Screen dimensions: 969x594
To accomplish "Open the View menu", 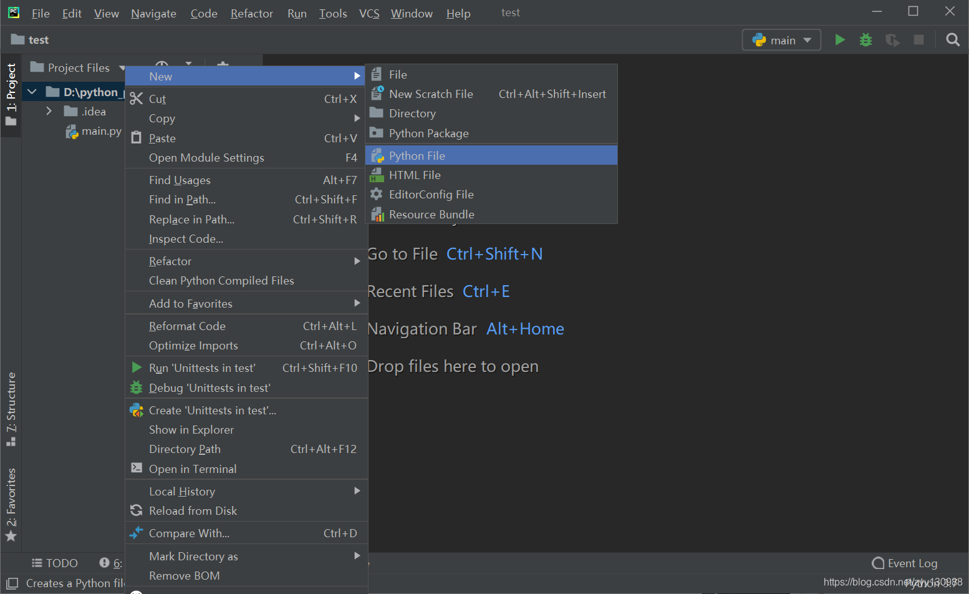I will [106, 13].
